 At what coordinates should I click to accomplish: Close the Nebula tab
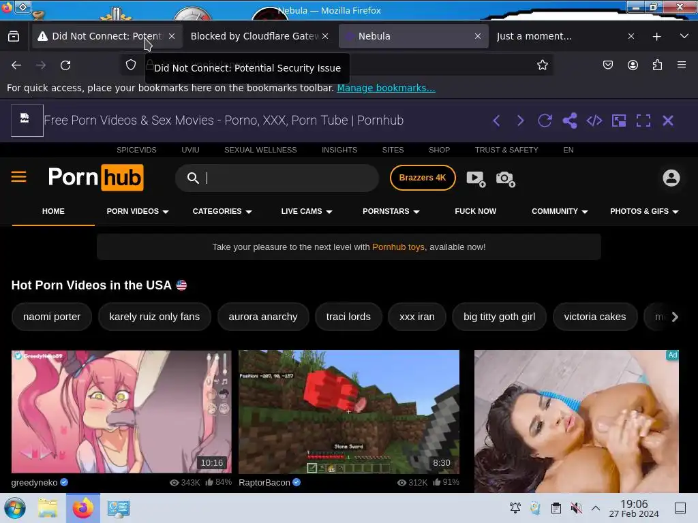click(x=478, y=36)
